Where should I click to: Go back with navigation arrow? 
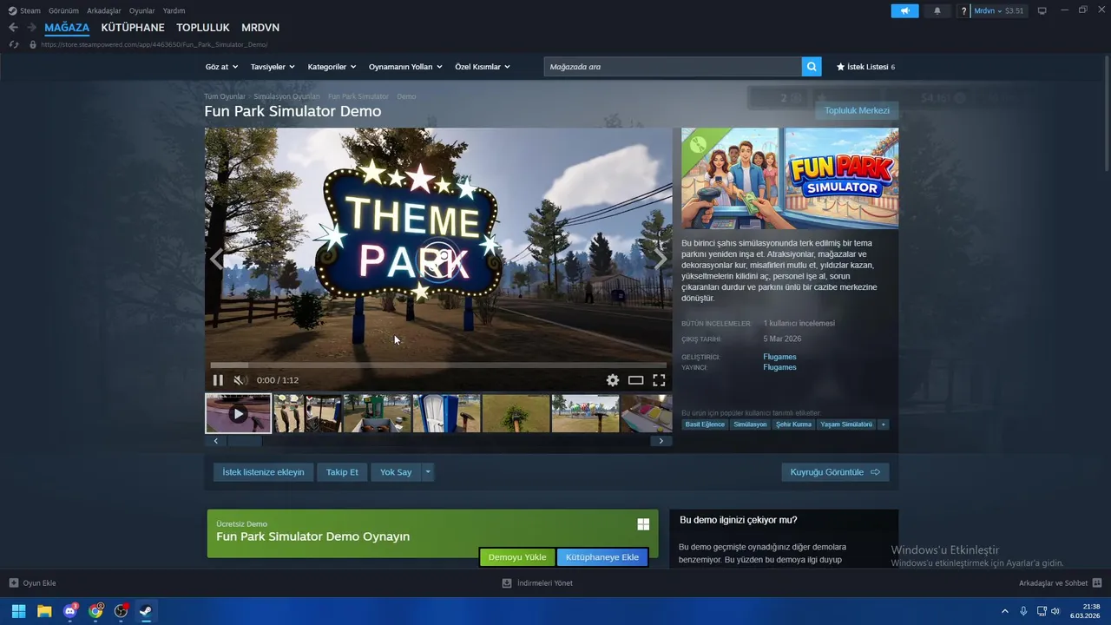tap(13, 28)
